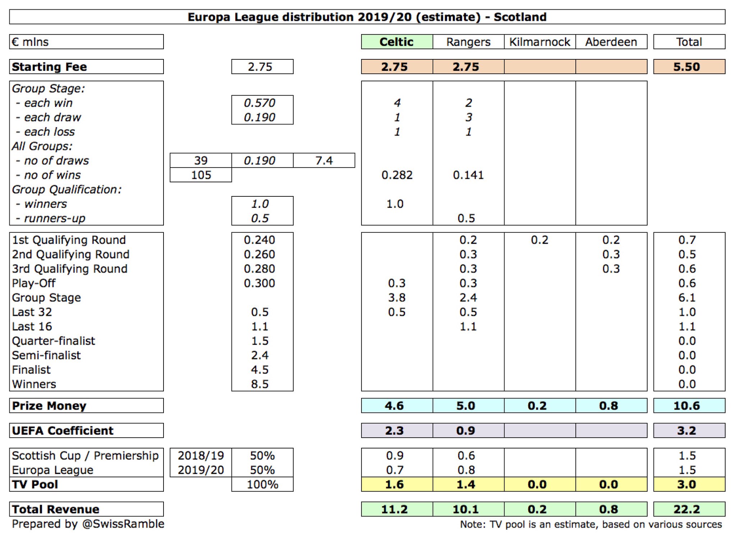
Task: Select the '3rd Qualifying Round' label
Action: pyautogui.click(x=70, y=269)
